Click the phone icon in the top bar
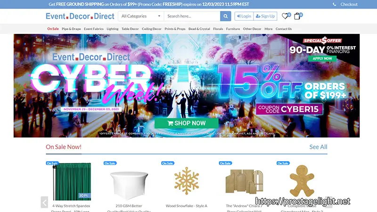 (334, 4)
